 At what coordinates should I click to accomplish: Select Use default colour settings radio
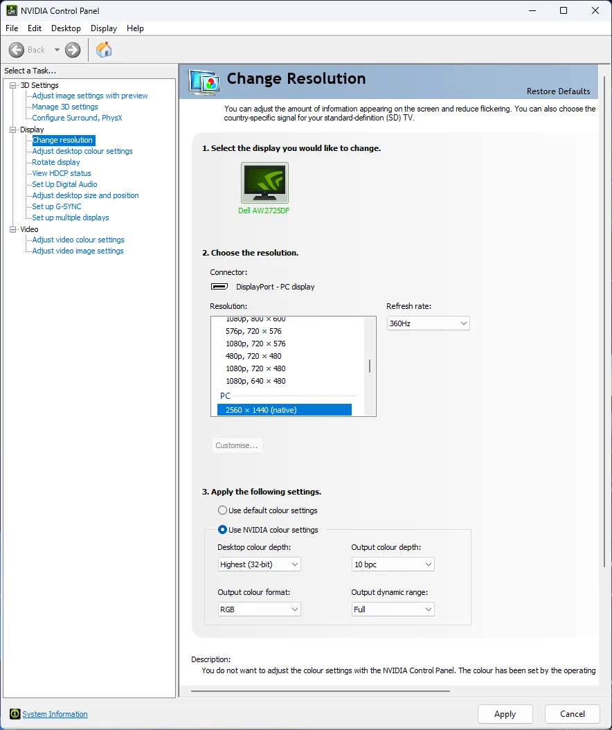222,510
